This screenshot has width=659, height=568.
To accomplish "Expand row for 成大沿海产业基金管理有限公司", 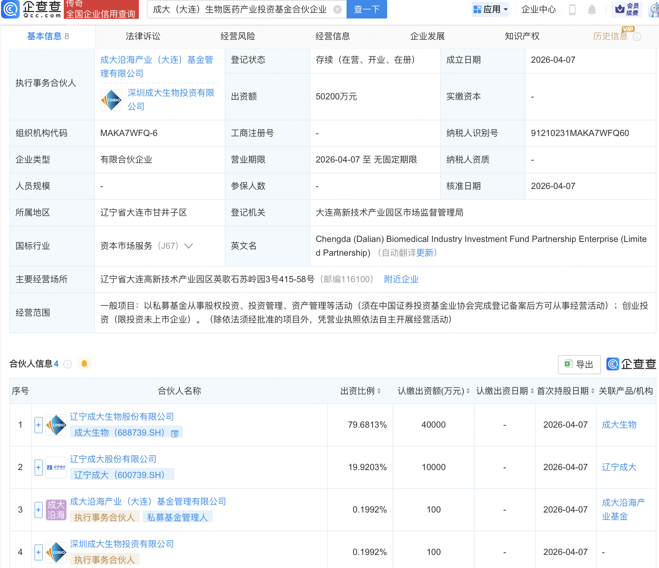I will (x=38, y=510).
